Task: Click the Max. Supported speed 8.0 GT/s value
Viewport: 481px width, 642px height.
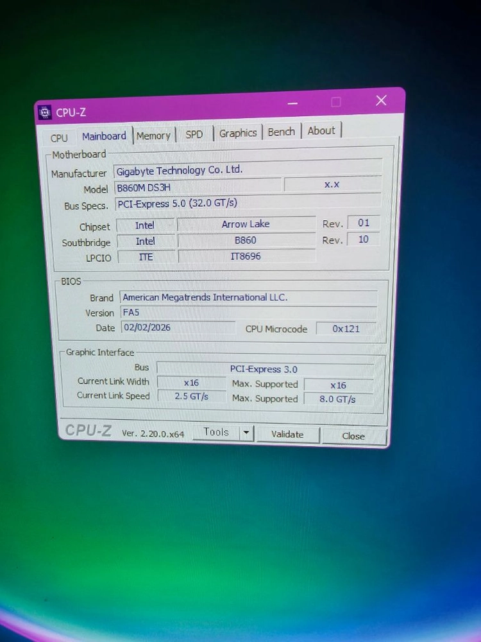Action: (338, 399)
